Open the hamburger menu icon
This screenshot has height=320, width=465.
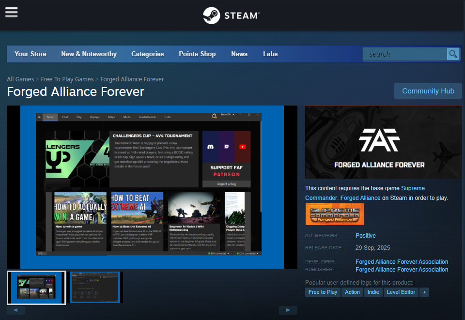11,12
